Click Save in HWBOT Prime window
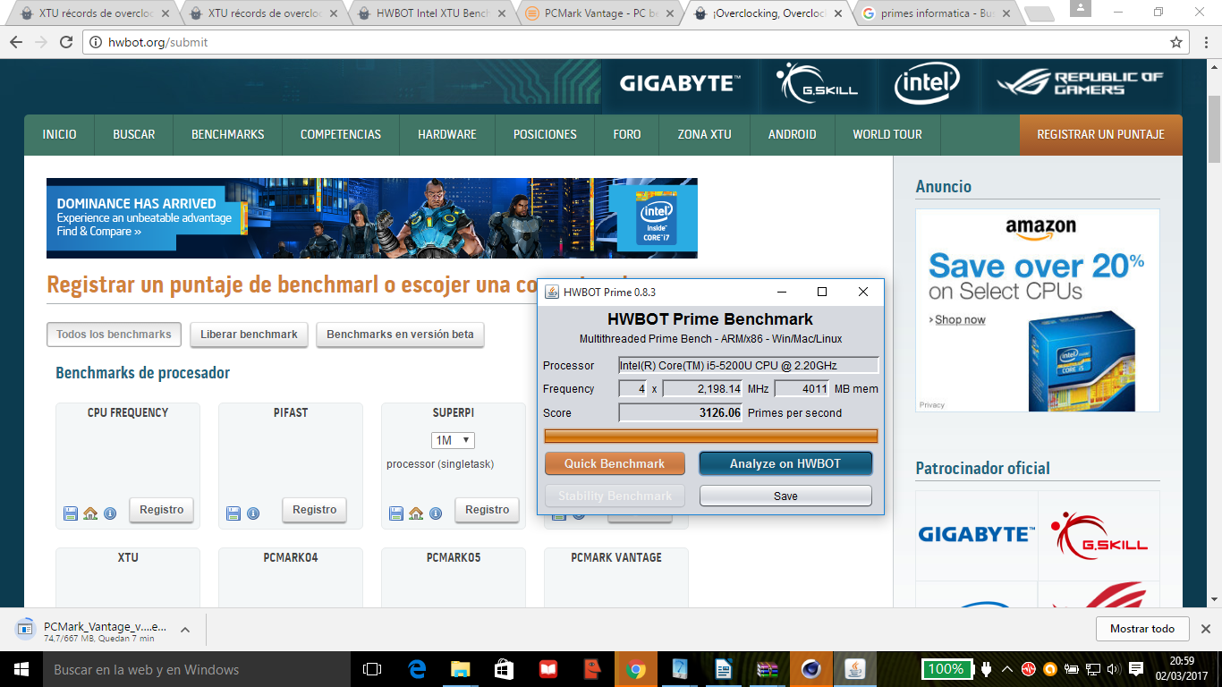 click(x=785, y=496)
